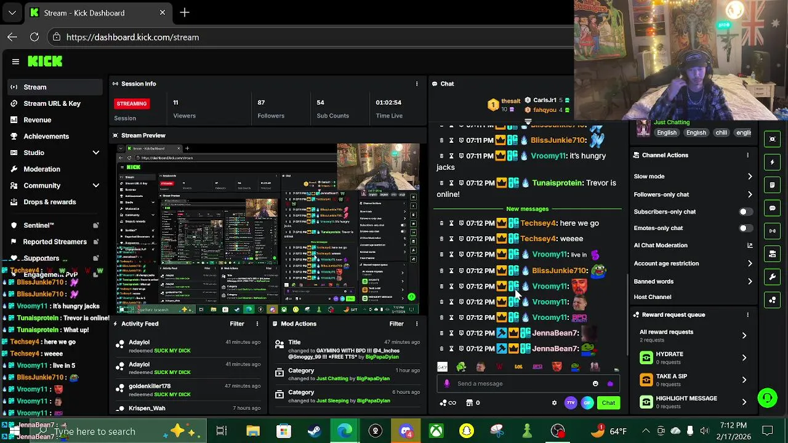Open the chat bubble icon in right rail
788x443 pixels.
(x=773, y=208)
